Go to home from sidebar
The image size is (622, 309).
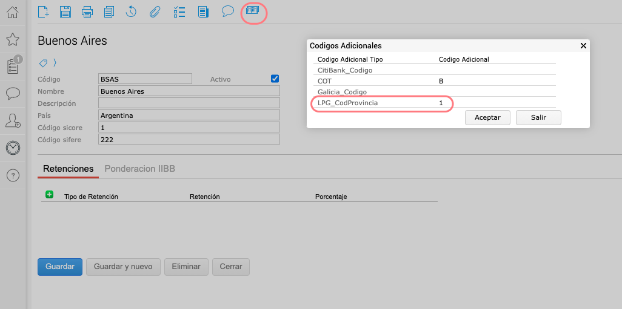pyautogui.click(x=12, y=12)
